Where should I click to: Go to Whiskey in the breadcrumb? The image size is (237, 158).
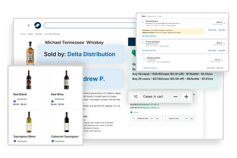[39, 34]
